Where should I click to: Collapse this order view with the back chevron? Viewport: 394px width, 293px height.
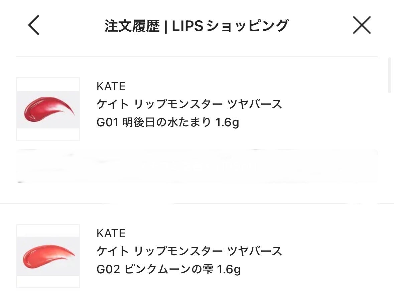(x=33, y=25)
